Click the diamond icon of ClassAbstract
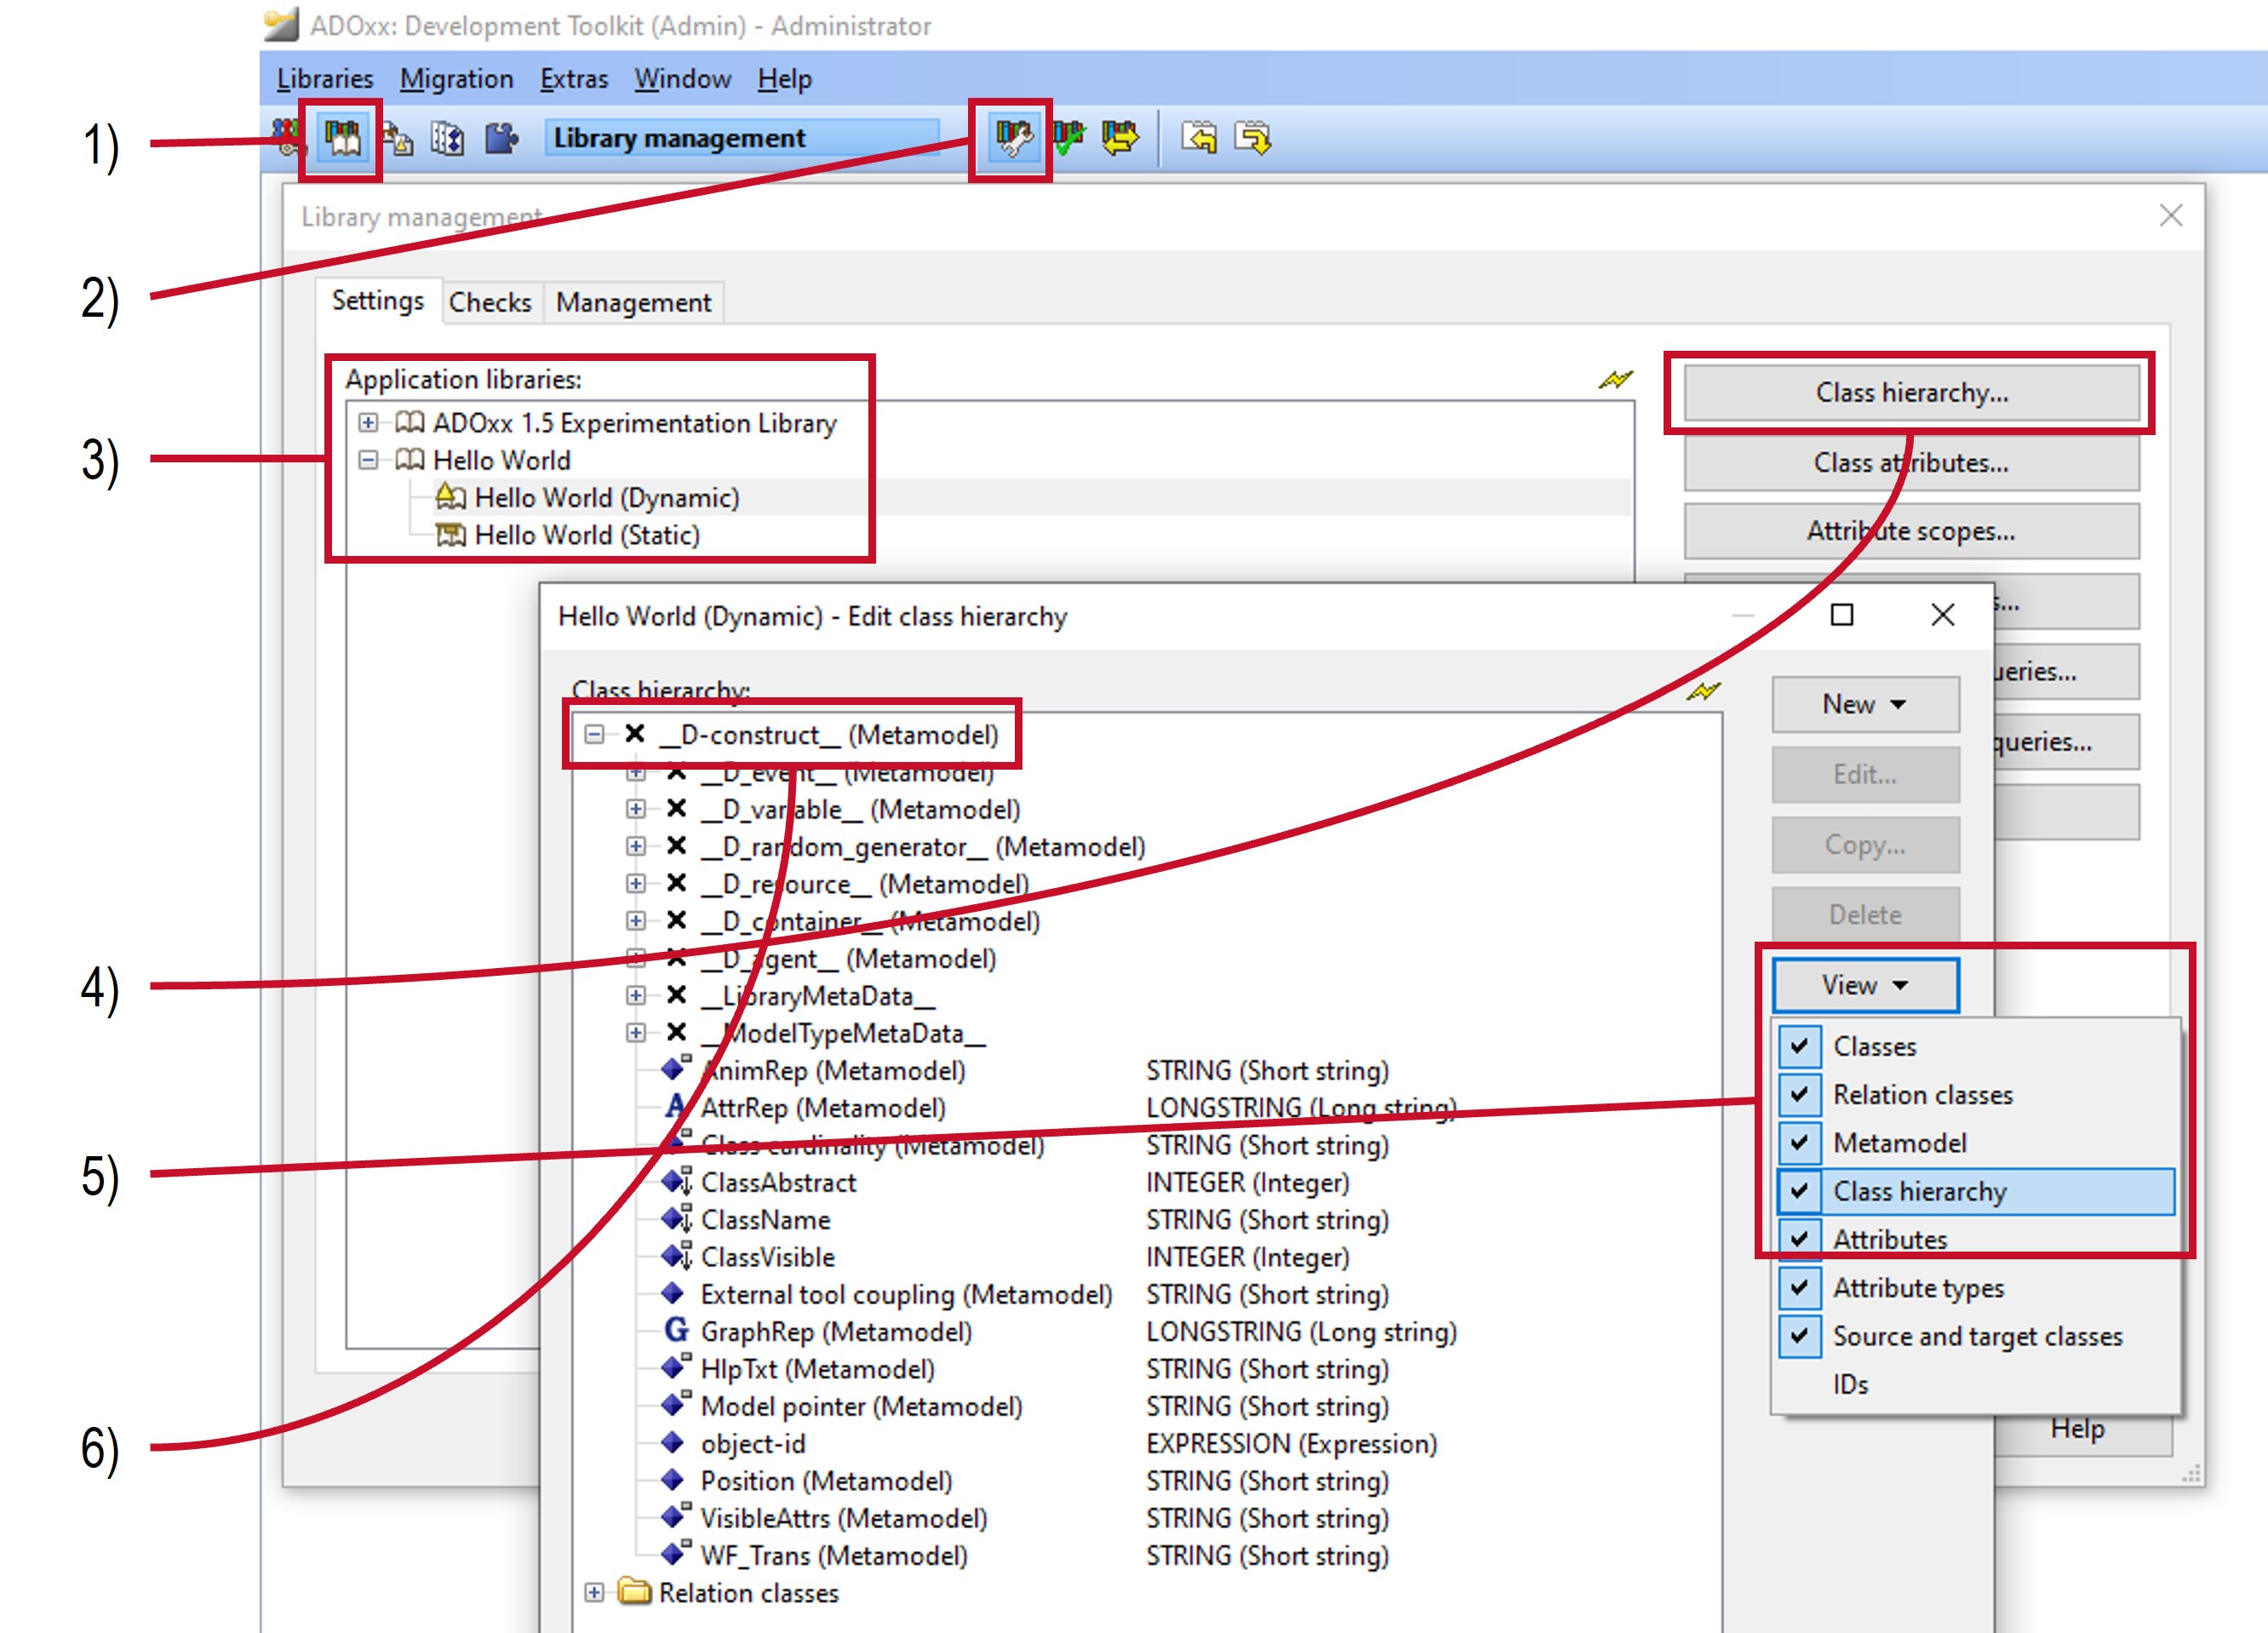 pyautogui.click(x=677, y=1181)
